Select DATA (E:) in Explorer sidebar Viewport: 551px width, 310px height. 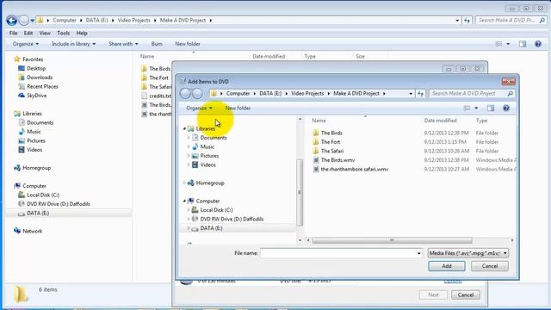tap(38, 213)
